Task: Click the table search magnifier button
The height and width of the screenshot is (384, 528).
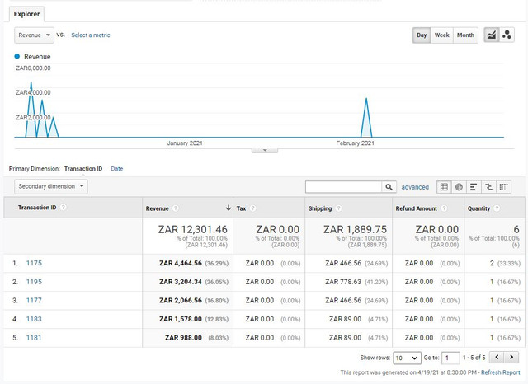Action: [389, 187]
